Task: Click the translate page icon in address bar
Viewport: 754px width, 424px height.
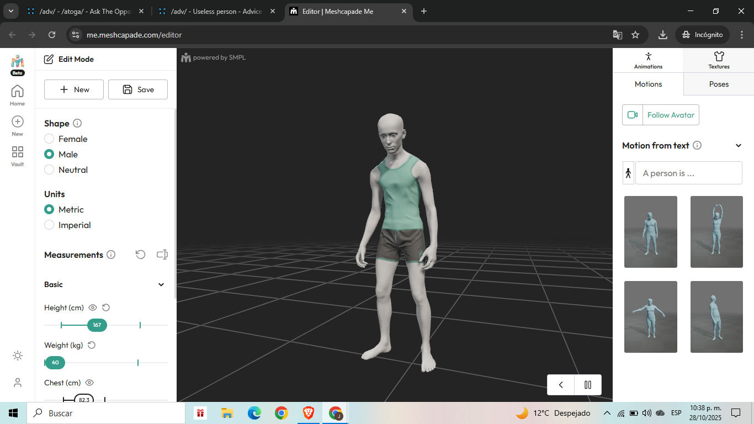Action: (x=618, y=35)
